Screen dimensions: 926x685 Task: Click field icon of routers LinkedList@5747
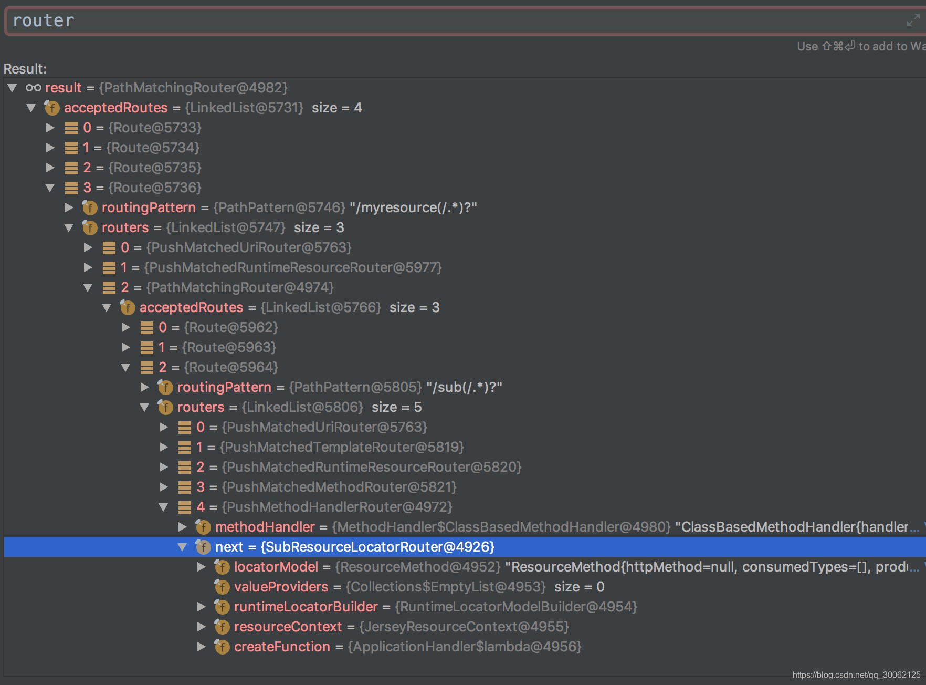pyautogui.click(x=89, y=227)
